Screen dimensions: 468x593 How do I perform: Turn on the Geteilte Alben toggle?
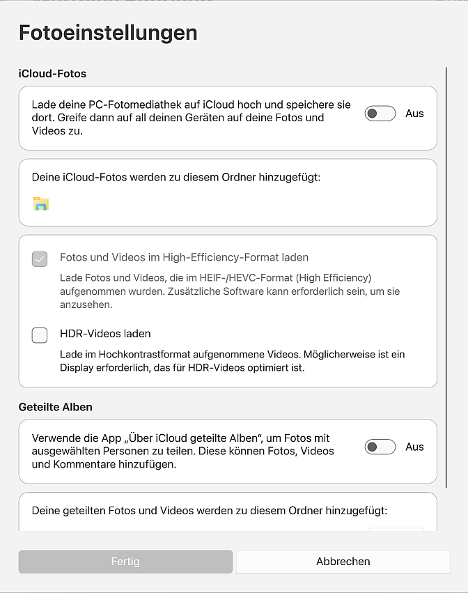(380, 447)
